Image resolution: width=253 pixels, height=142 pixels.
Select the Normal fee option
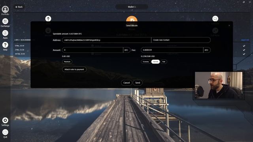[x=155, y=62]
